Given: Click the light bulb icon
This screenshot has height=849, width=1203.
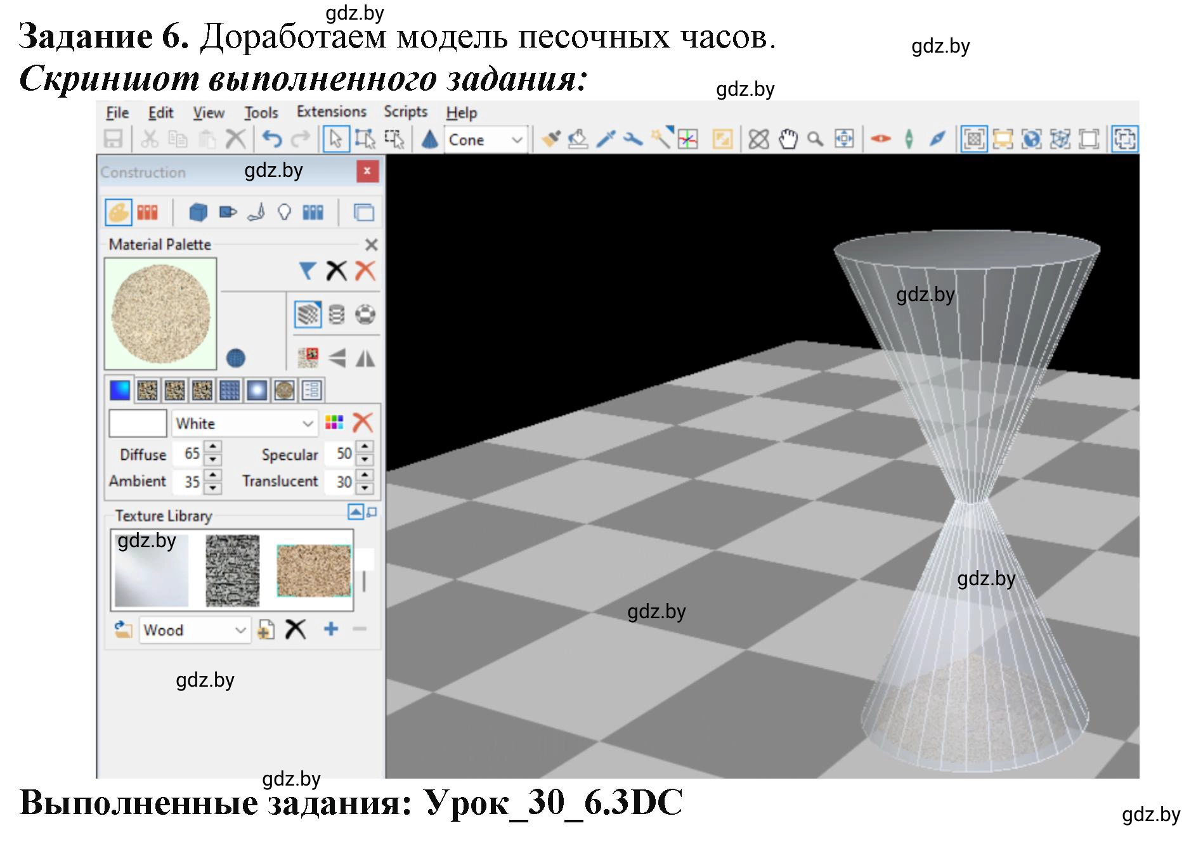Looking at the screenshot, I should (x=284, y=212).
